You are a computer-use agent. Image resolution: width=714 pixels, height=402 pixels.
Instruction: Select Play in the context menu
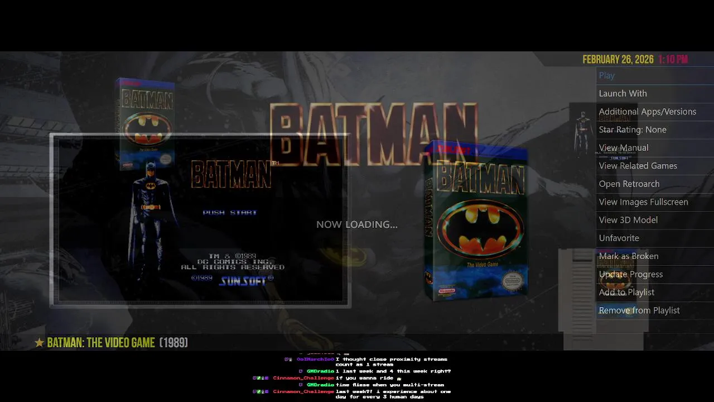pos(655,75)
